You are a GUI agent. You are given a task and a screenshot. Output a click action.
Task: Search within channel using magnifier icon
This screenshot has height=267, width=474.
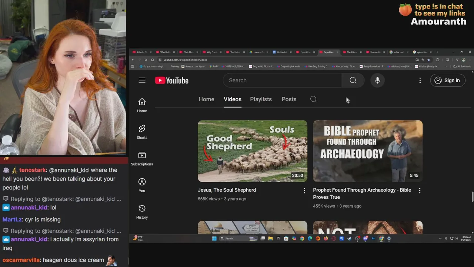[313, 99]
